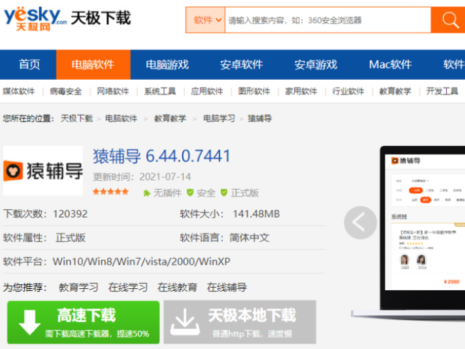Image resolution: width=465 pixels, height=349 pixels.
Task: Click 天极下载 in the breadcrumb
Action: tap(77, 119)
